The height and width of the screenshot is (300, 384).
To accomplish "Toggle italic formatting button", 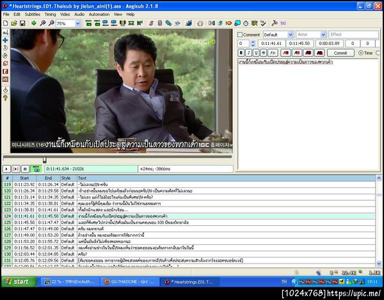I will 248,53.
